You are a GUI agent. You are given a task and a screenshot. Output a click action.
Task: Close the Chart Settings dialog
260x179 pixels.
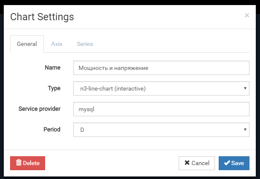[x=247, y=16]
